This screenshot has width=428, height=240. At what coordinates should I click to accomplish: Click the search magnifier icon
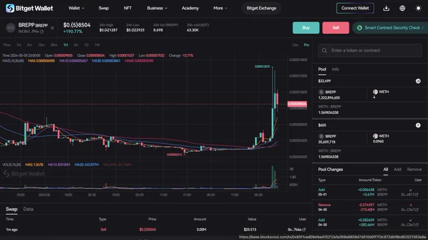[325, 50]
